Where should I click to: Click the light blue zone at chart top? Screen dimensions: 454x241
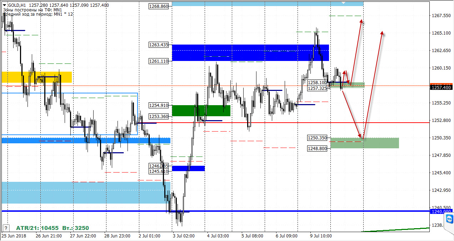(268, 4)
